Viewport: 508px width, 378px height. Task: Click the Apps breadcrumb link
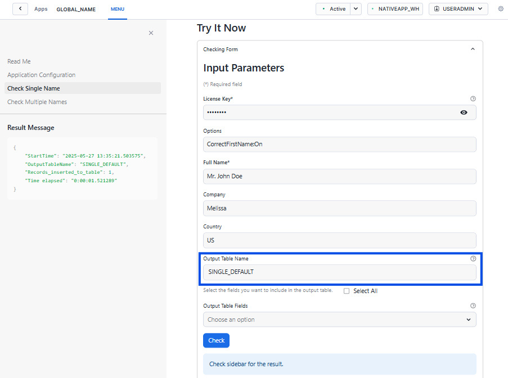[x=41, y=9]
